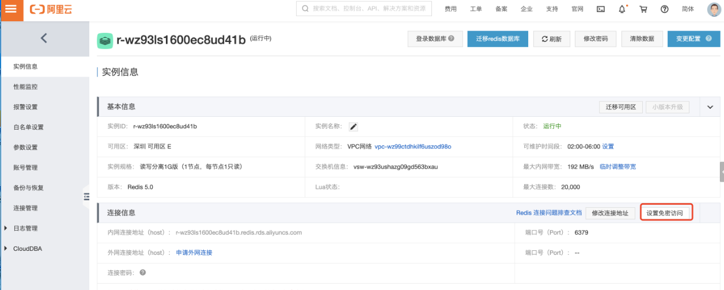724x290 pixels.
Task: Focus the top search input field
Action: (x=363, y=9)
